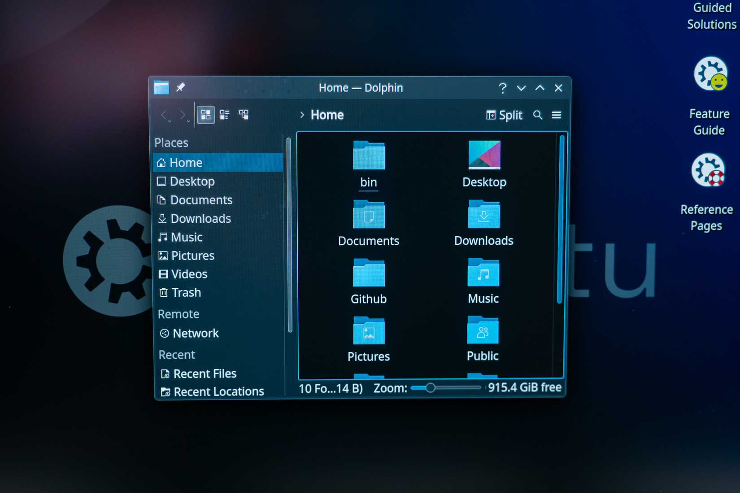Adjust the Zoom slider

(431, 387)
